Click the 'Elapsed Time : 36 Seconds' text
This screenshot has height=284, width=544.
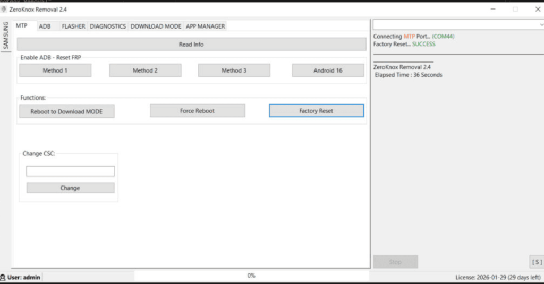409,75
